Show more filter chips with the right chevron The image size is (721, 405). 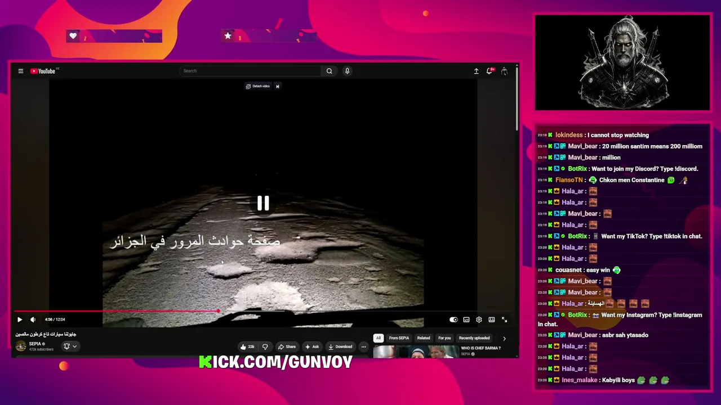pyautogui.click(x=504, y=339)
